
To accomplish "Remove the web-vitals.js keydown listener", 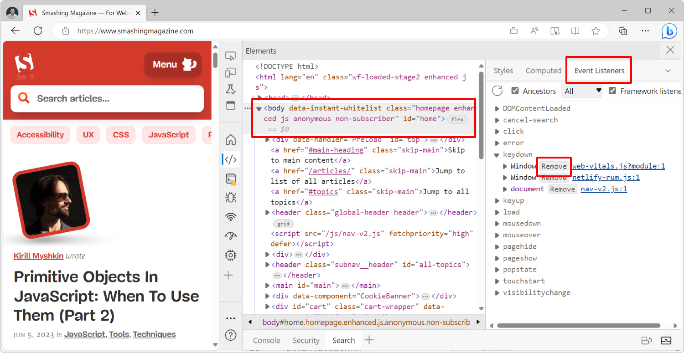I will tap(554, 166).
